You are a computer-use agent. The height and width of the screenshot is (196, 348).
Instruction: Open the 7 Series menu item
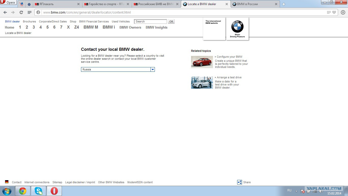click(61, 27)
